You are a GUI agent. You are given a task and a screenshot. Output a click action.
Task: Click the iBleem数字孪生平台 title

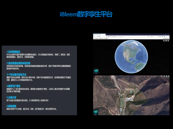tap(86, 14)
